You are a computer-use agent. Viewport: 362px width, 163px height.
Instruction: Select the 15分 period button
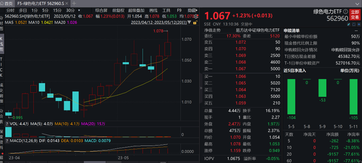tap(57, 10)
